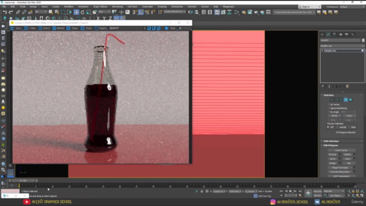The width and height of the screenshot is (366, 206).
Task: Open the Corona menu
Action: [x=205, y=7]
